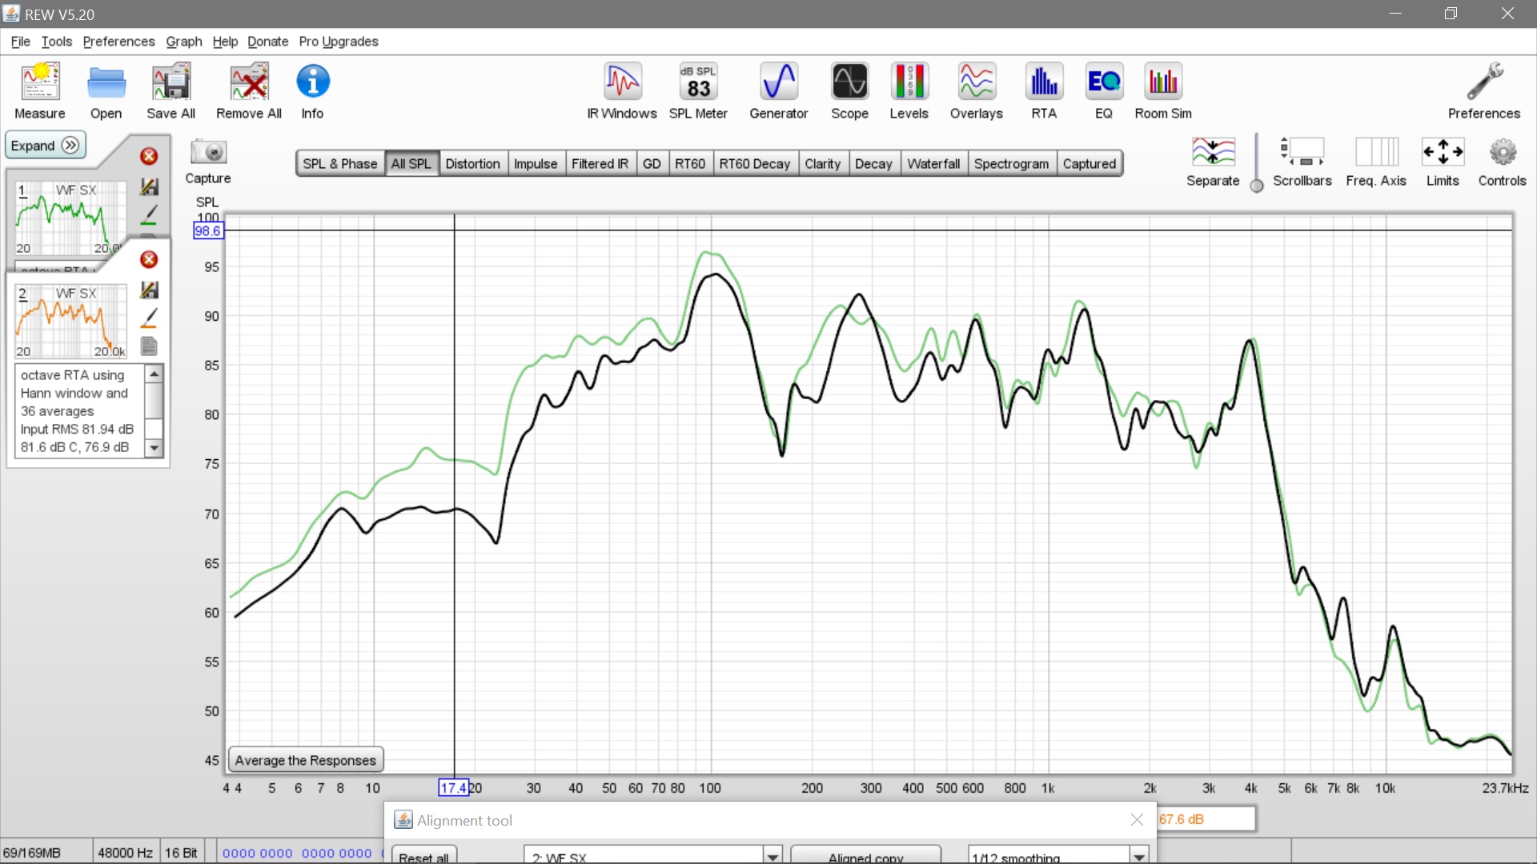
Task: Switch to RT60 tab
Action: pyautogui.click(x=690, y=164)
